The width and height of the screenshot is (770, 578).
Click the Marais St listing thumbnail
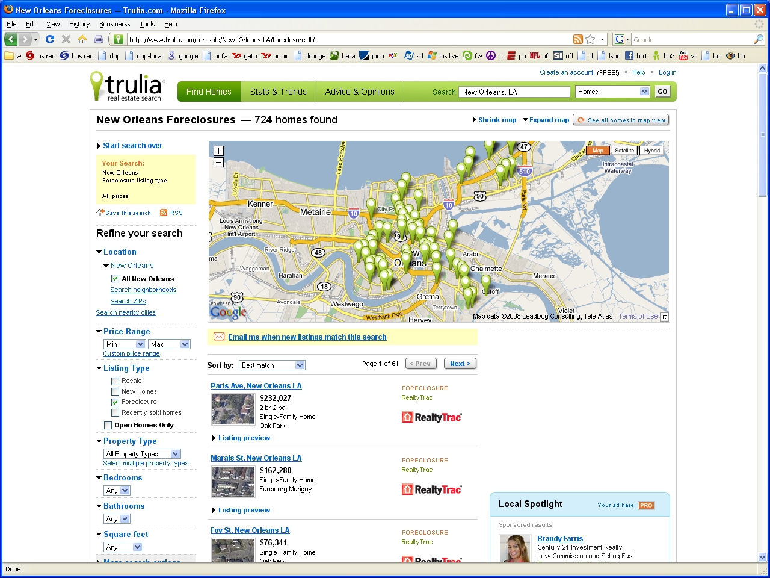click(233, 482)
